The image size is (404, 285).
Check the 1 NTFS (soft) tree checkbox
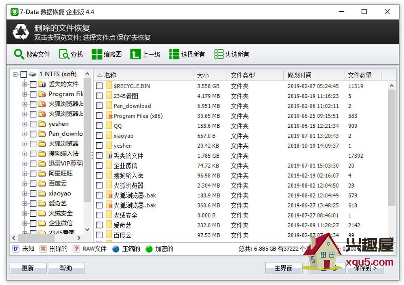(x=23, y=74)
